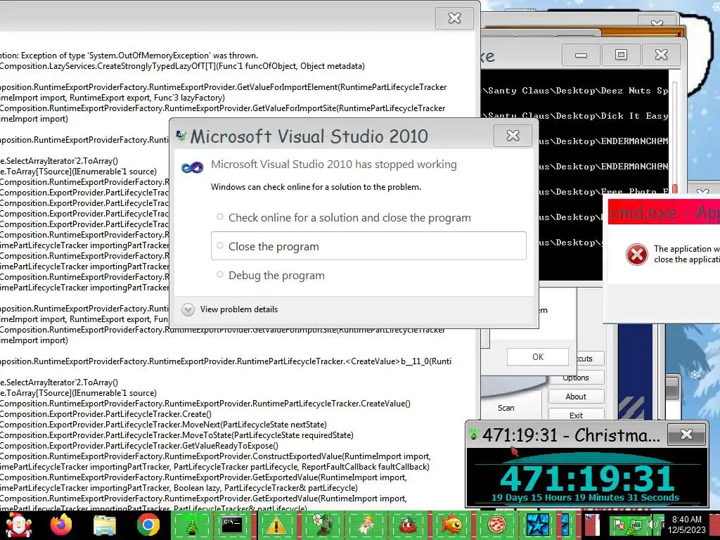
Task: Click the 471:19:31 countdown display
Action: [586, 478]
